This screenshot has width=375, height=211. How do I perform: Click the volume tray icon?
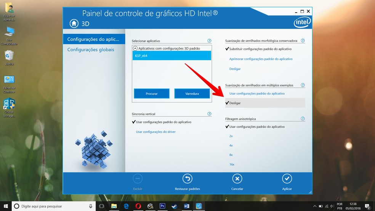point(332,206)
